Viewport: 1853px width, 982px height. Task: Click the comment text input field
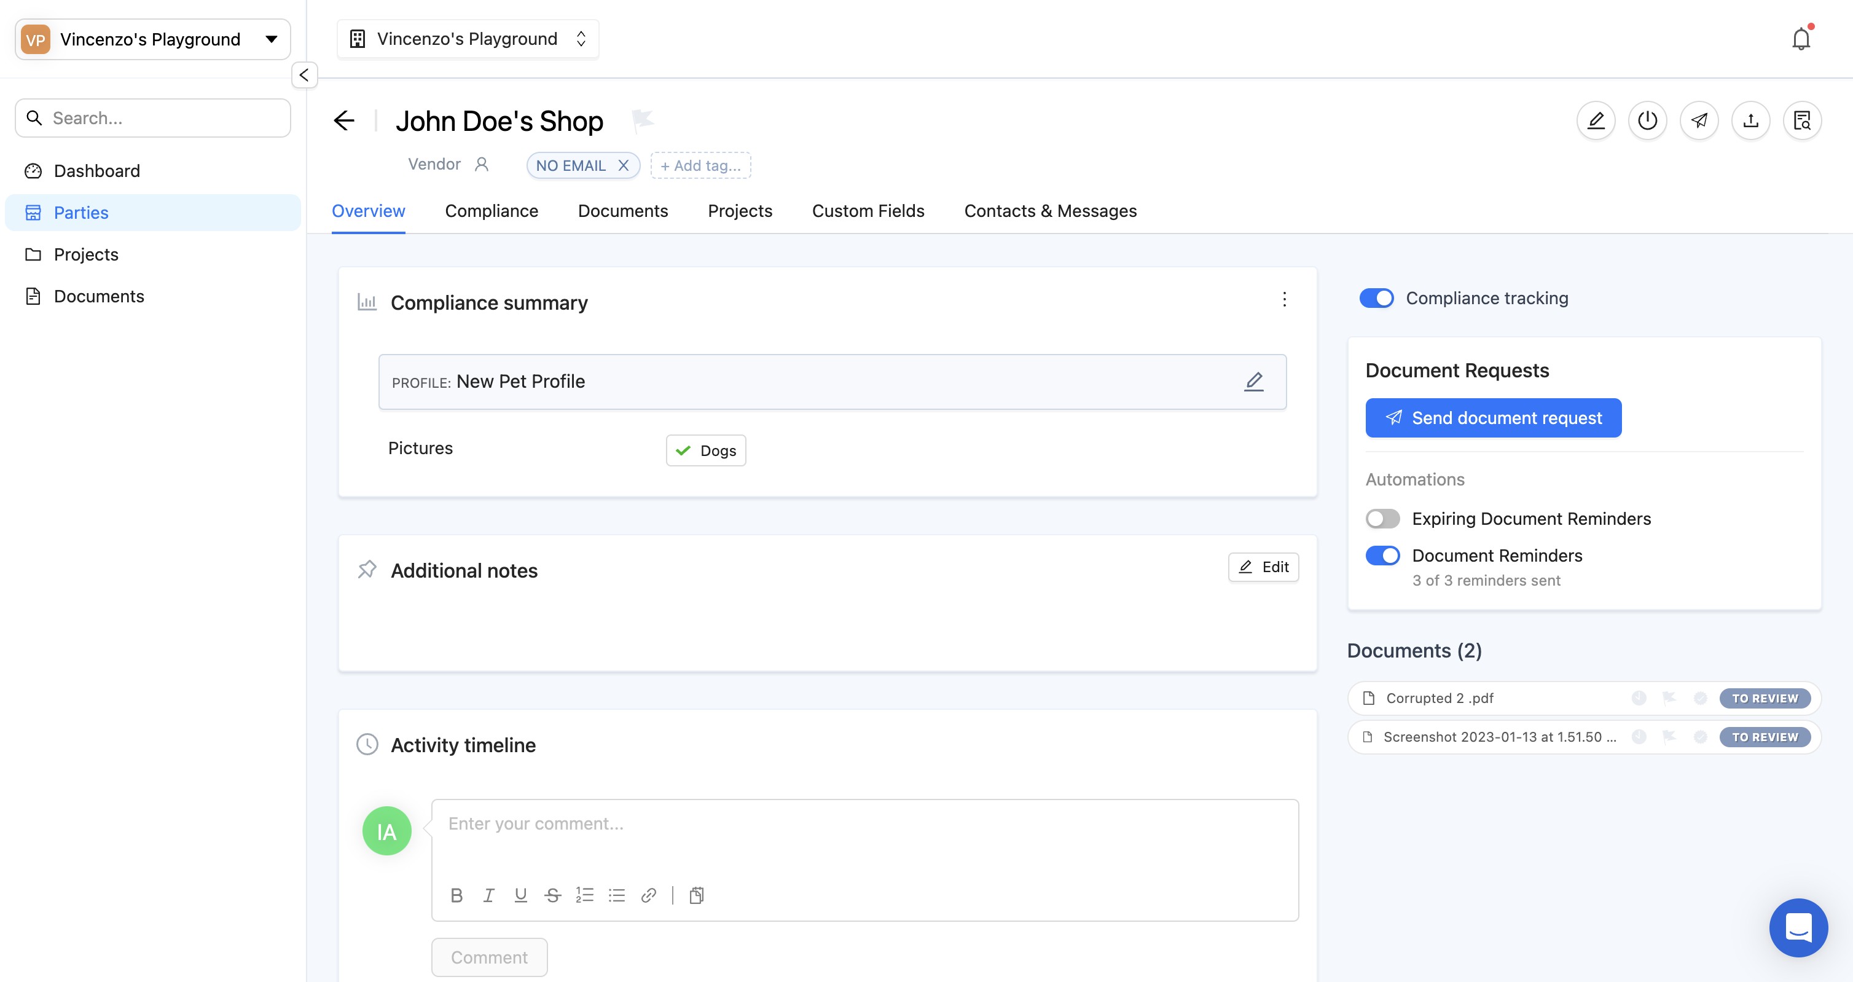863,835
